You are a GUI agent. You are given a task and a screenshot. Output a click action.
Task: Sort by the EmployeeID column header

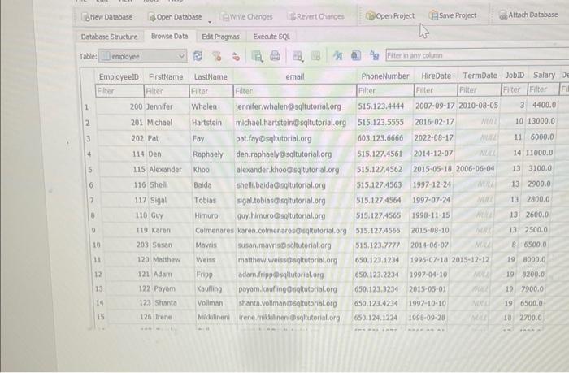119,77
